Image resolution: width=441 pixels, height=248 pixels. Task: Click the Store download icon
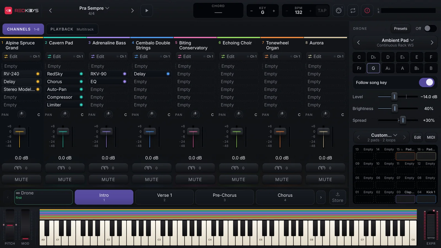[338, 194]
